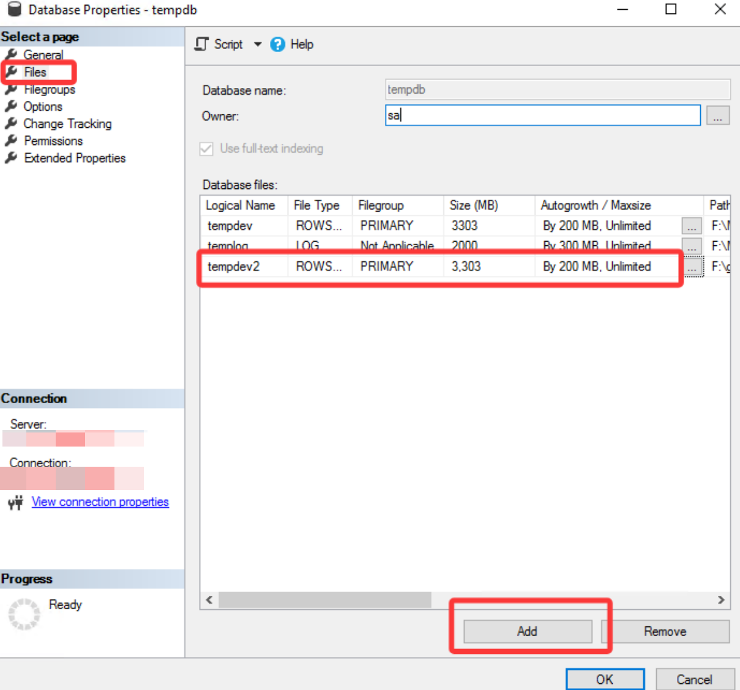Click OK to save changes
The width and height of the screenshot is (740, 690).
[x=605, y=679]
